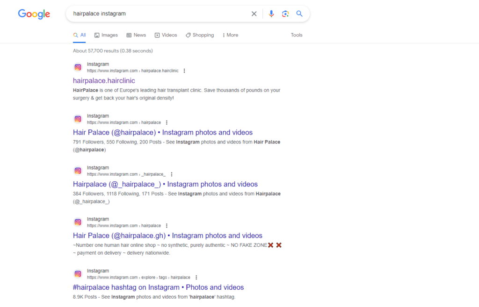The height and width of the screenshot is (307, 479).
Task: Open the Tools button
Action: 297,35
